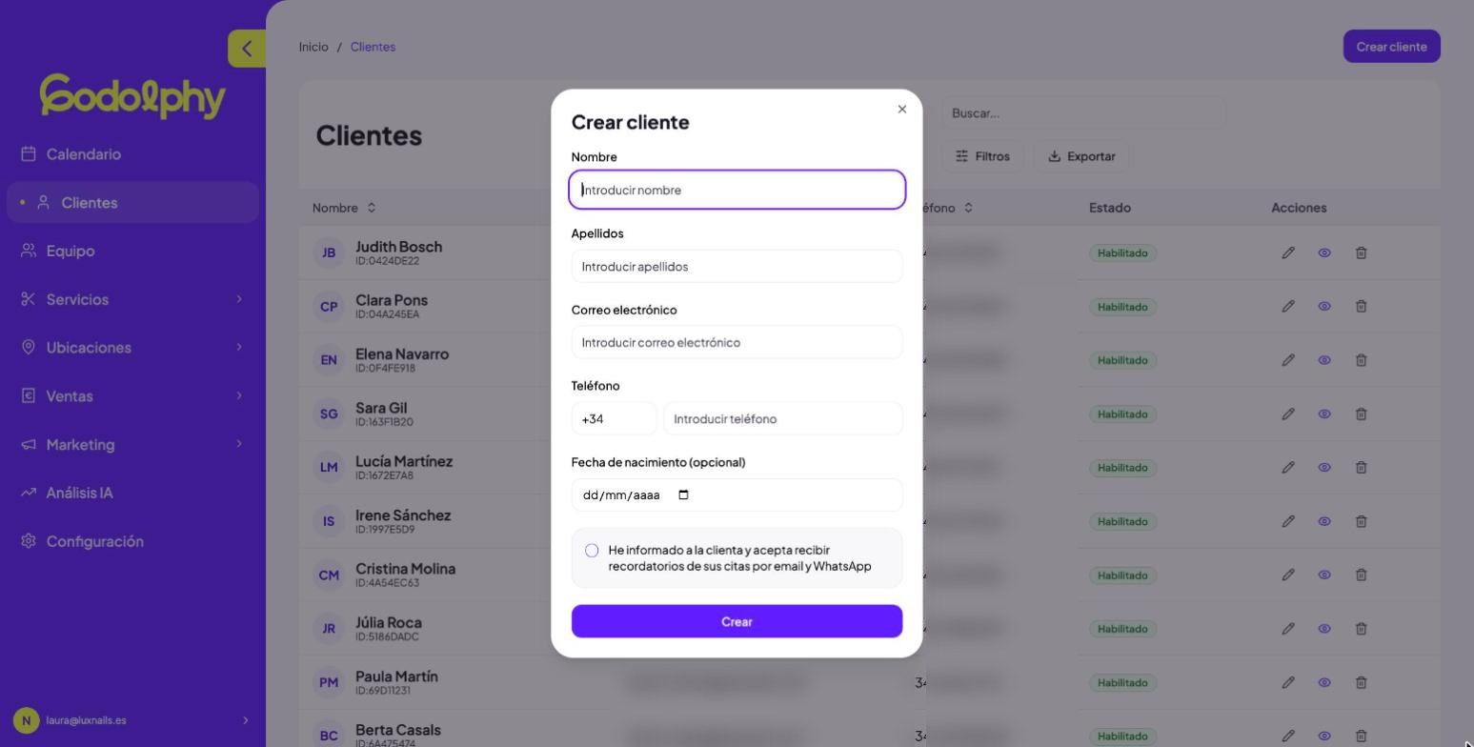Screen dimensions: 1474x747
Task: Focus the Correo electrónico input field
Action: tap(737, 343)
